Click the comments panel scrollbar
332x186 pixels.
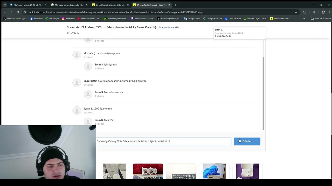(263, 94)
